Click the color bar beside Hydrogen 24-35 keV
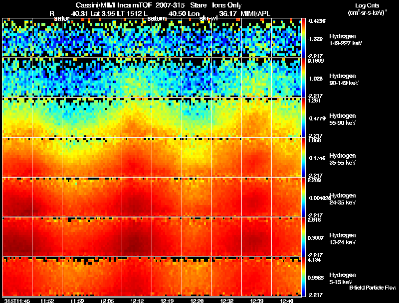 pyautogui.click(x=303, y=197)
